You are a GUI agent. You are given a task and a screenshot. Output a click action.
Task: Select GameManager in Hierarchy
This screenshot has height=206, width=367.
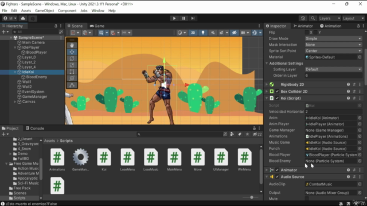point(34,97)
